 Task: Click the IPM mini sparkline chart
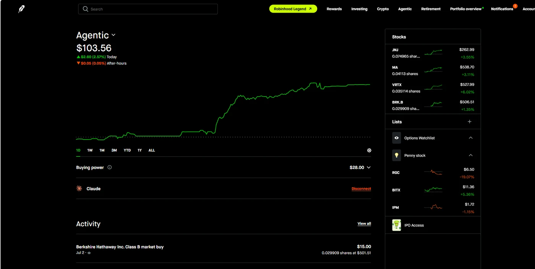[433, 207]
